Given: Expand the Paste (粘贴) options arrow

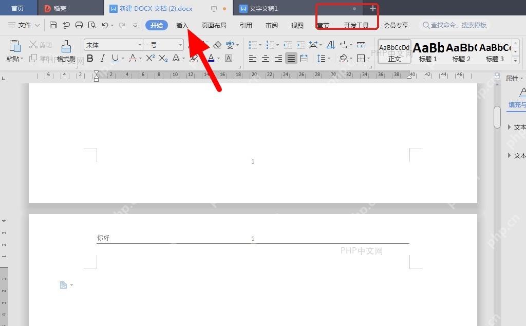Looking at the screenshot, I should (x=22, y=59).
